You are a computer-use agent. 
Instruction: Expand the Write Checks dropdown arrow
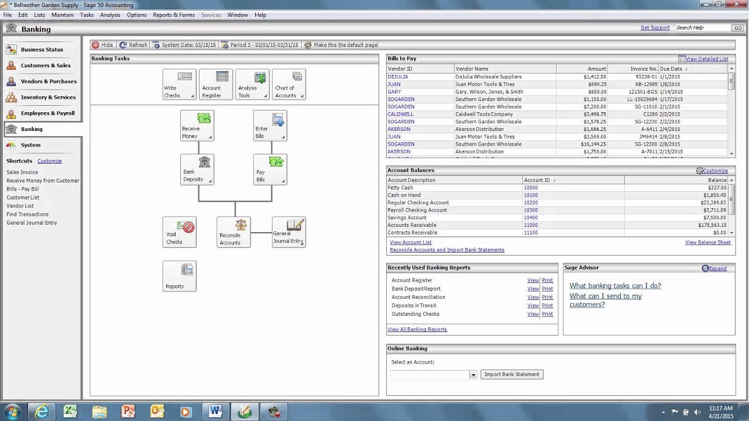tap(192, 96)
